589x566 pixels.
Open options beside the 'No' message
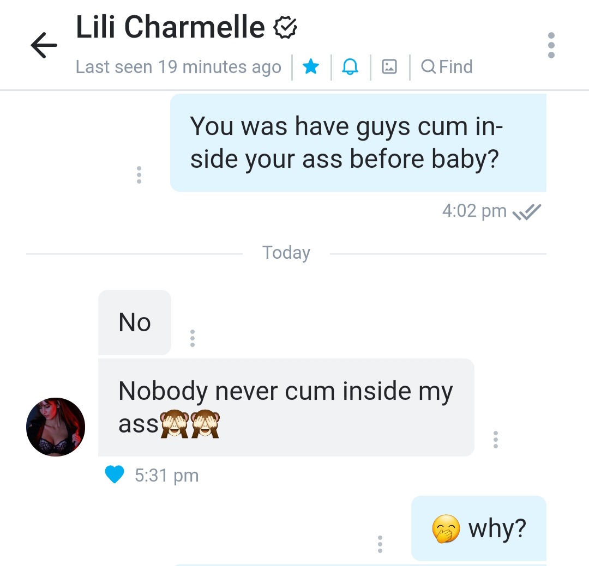[x=193, y=338]
